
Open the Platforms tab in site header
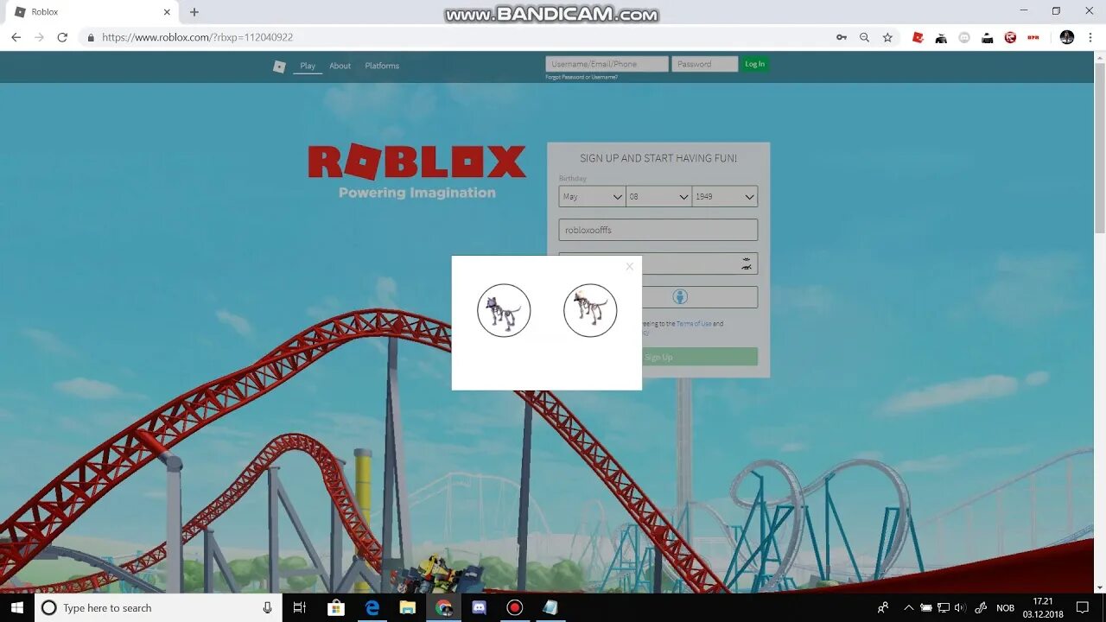pyautogui.click(x=382, y=66)
